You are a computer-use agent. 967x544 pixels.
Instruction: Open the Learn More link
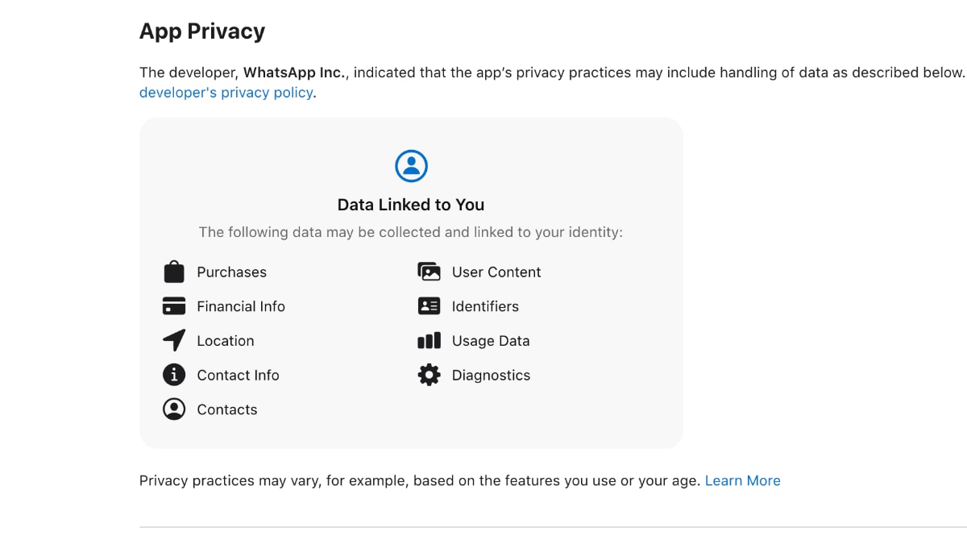pyautogui.click(x=742, y=481)
